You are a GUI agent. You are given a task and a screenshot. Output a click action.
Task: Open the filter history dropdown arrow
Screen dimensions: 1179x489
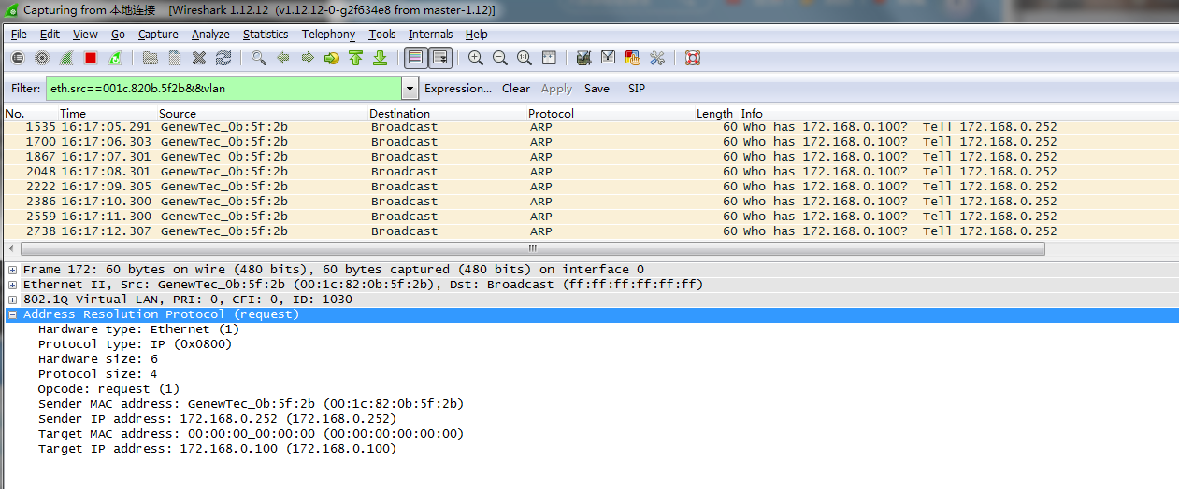410,89
